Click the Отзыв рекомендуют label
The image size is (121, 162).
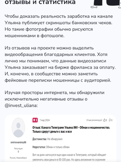coord(94,120)
